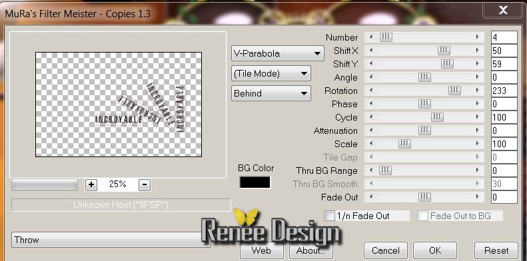The image size is (527, 261).
Task: Open the Tile Mode dropdown
Action: click(271, 73)
